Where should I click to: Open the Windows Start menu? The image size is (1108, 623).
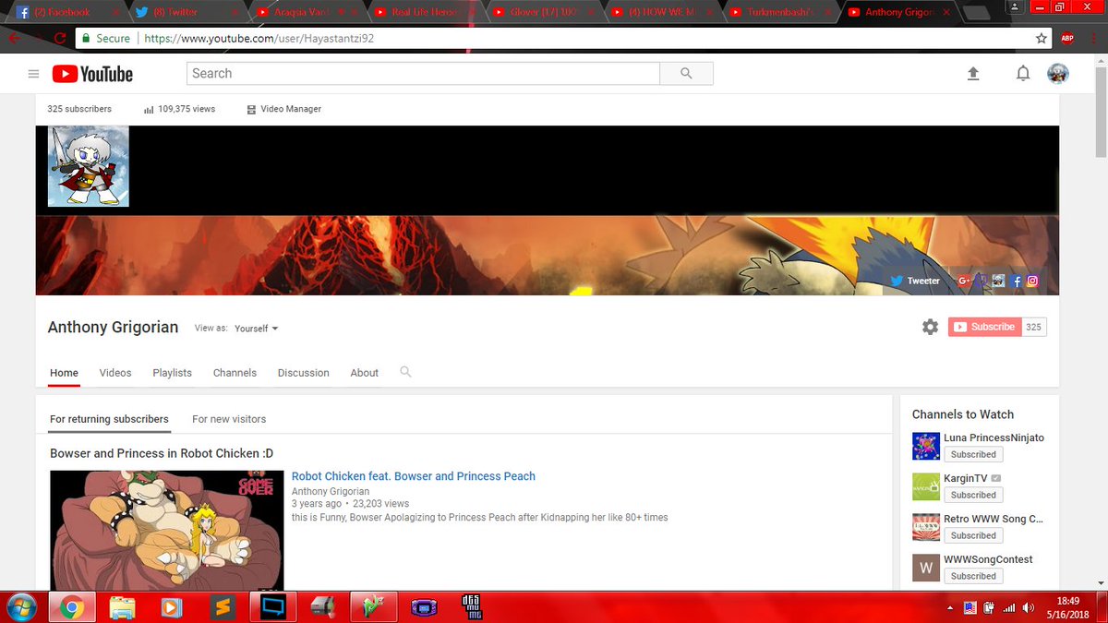pos(19,607)
